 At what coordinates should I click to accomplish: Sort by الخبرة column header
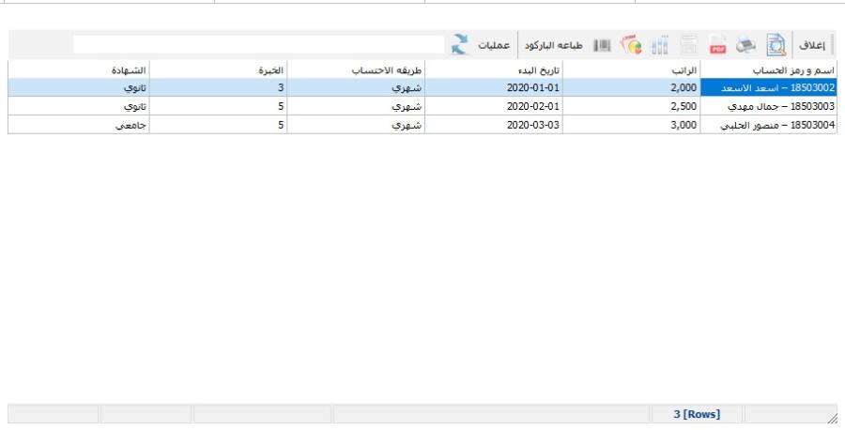(218, 70)
